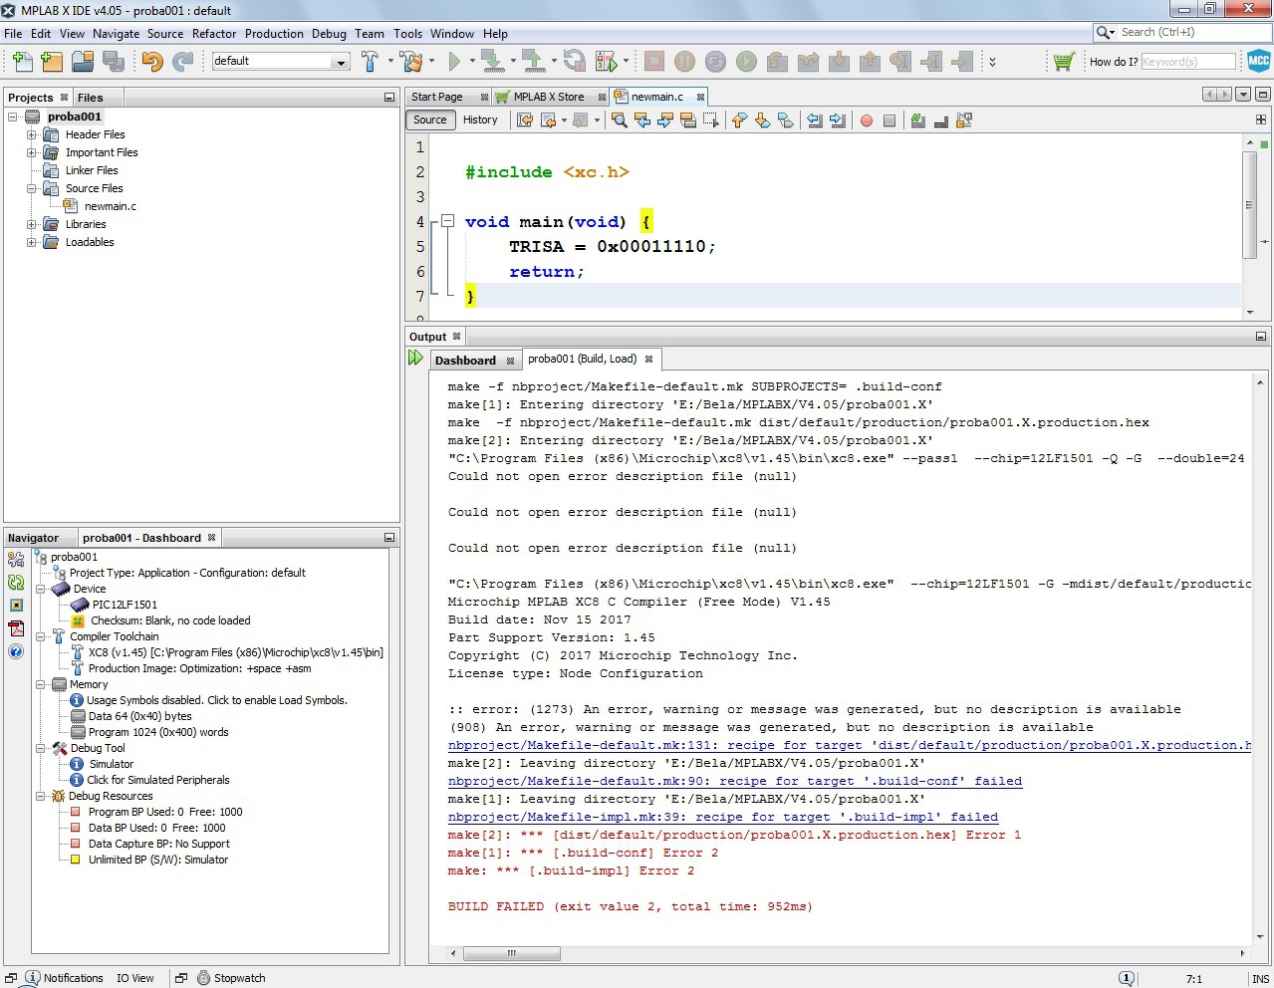Click the Clean and Build icon

tap(410, 62)
